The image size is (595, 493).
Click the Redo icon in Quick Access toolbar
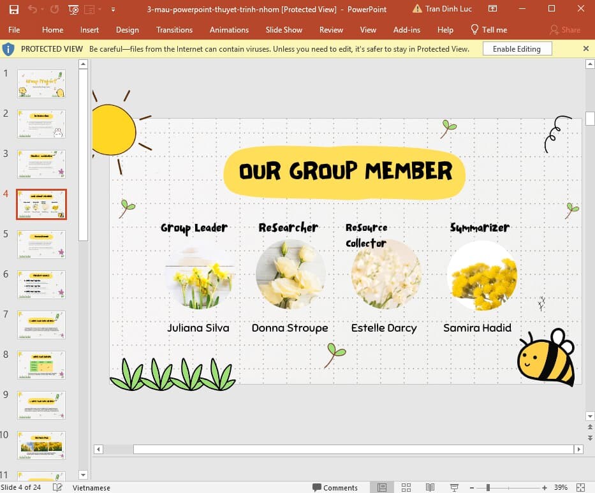(54, 9)
